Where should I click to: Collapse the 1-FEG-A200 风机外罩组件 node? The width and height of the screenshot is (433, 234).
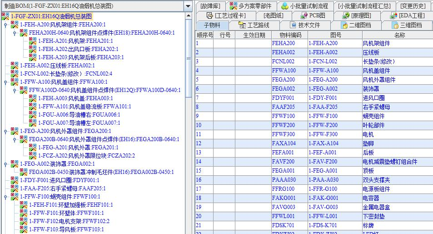pyautogui.click(x=5, y=131)
